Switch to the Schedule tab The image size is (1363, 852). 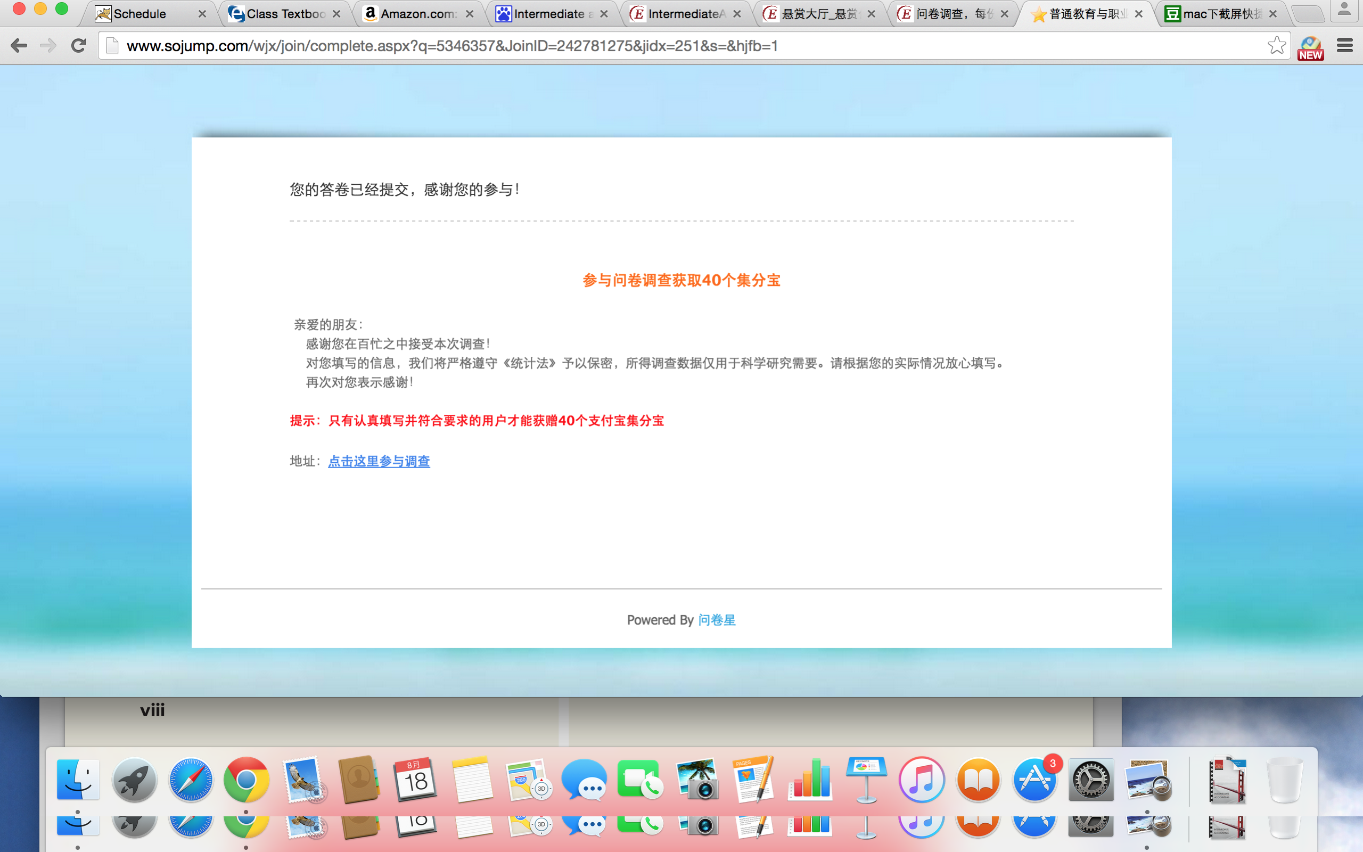pyautogui.click(x=141, y=14)
